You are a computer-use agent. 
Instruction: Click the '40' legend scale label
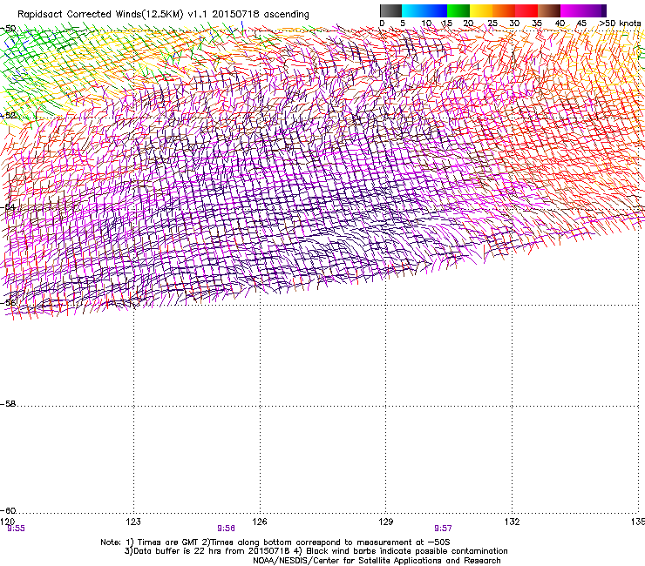(x=560, y=24)
